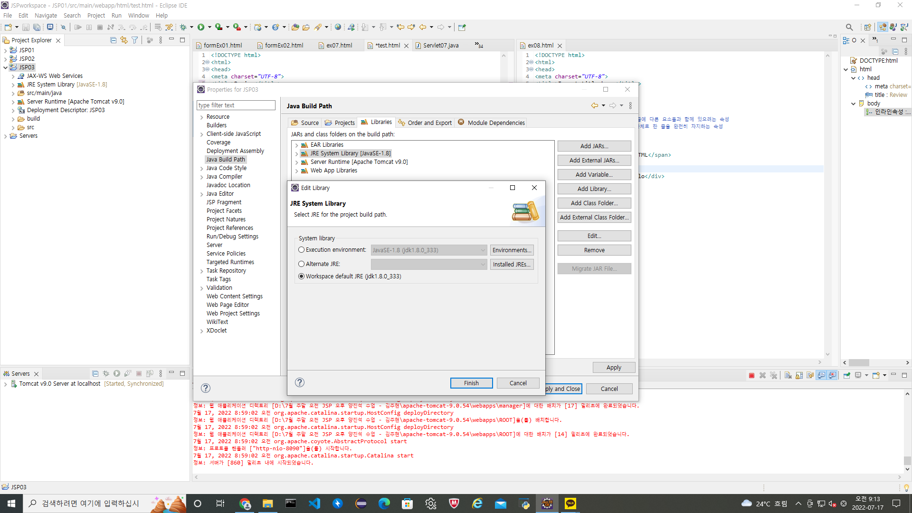This screenshot has width=912, height=513.
Task: Click the Finish button
Action: point(471,383)
